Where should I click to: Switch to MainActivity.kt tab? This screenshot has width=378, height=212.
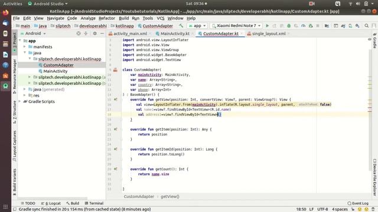point(175,34)
